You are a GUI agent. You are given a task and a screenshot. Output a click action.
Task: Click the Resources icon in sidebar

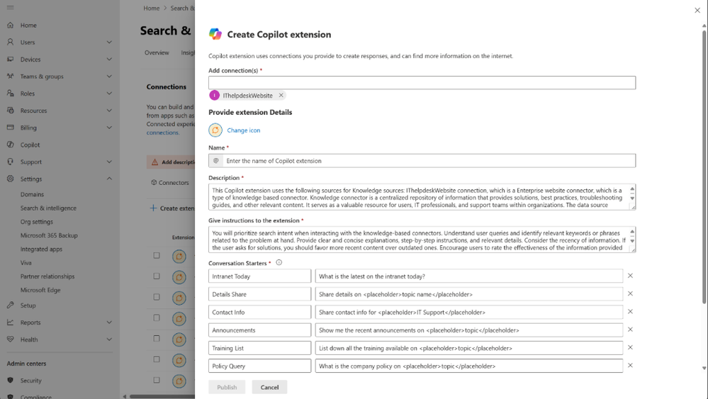pos(11,111)
